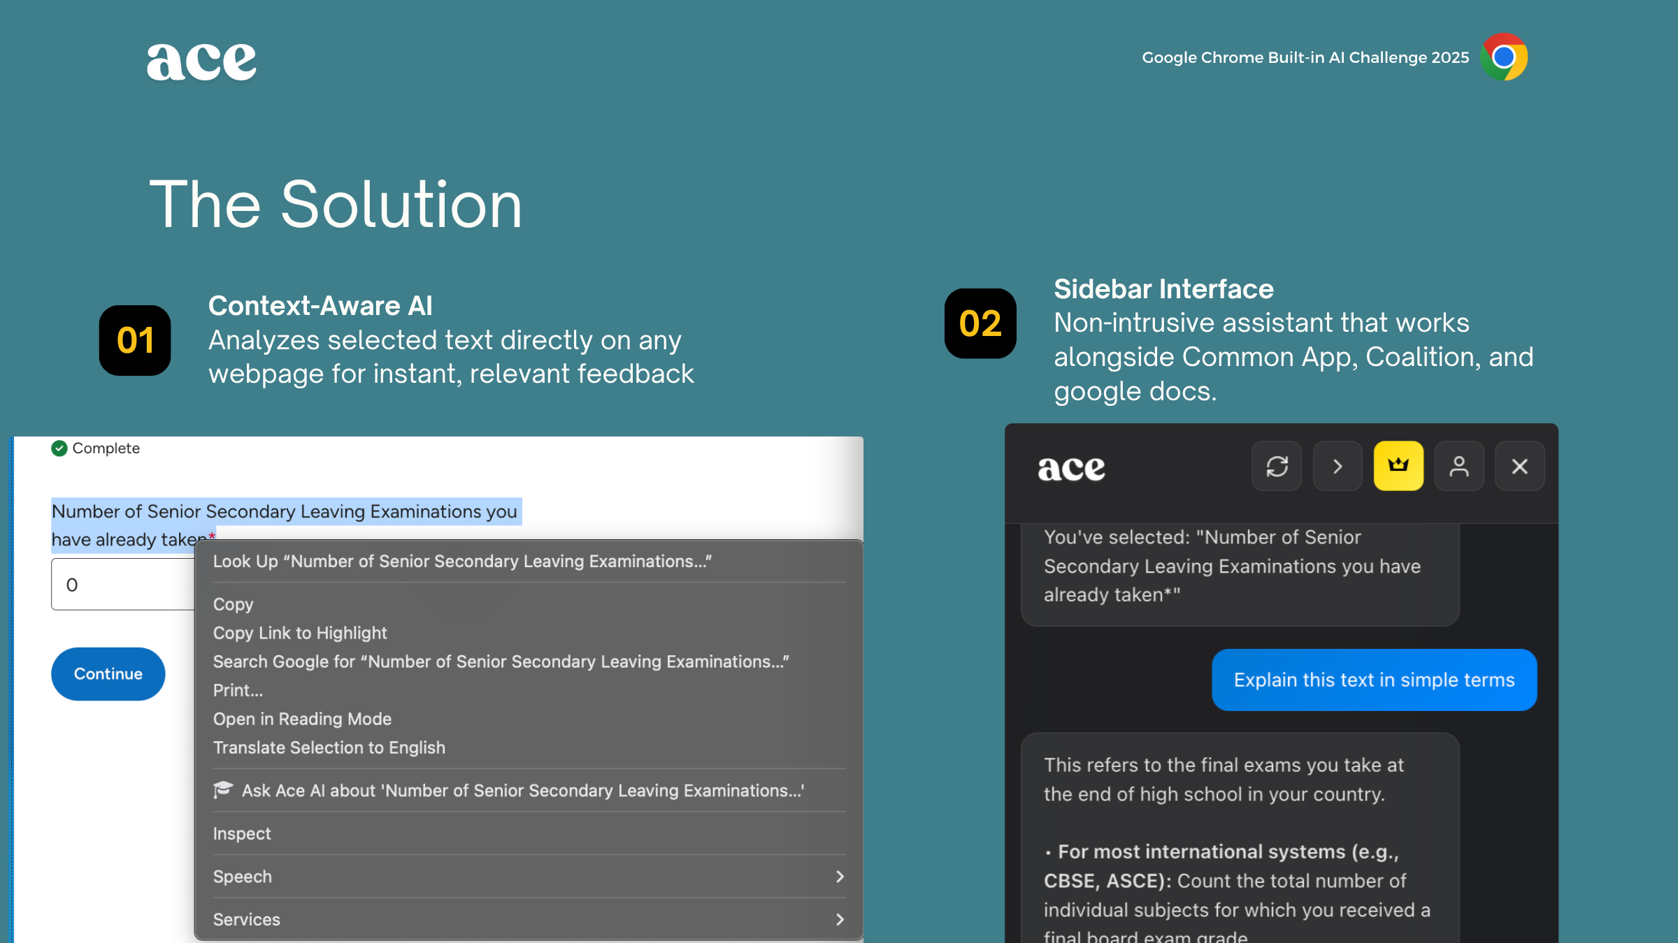Expand the Services submenu arrow

840,919
